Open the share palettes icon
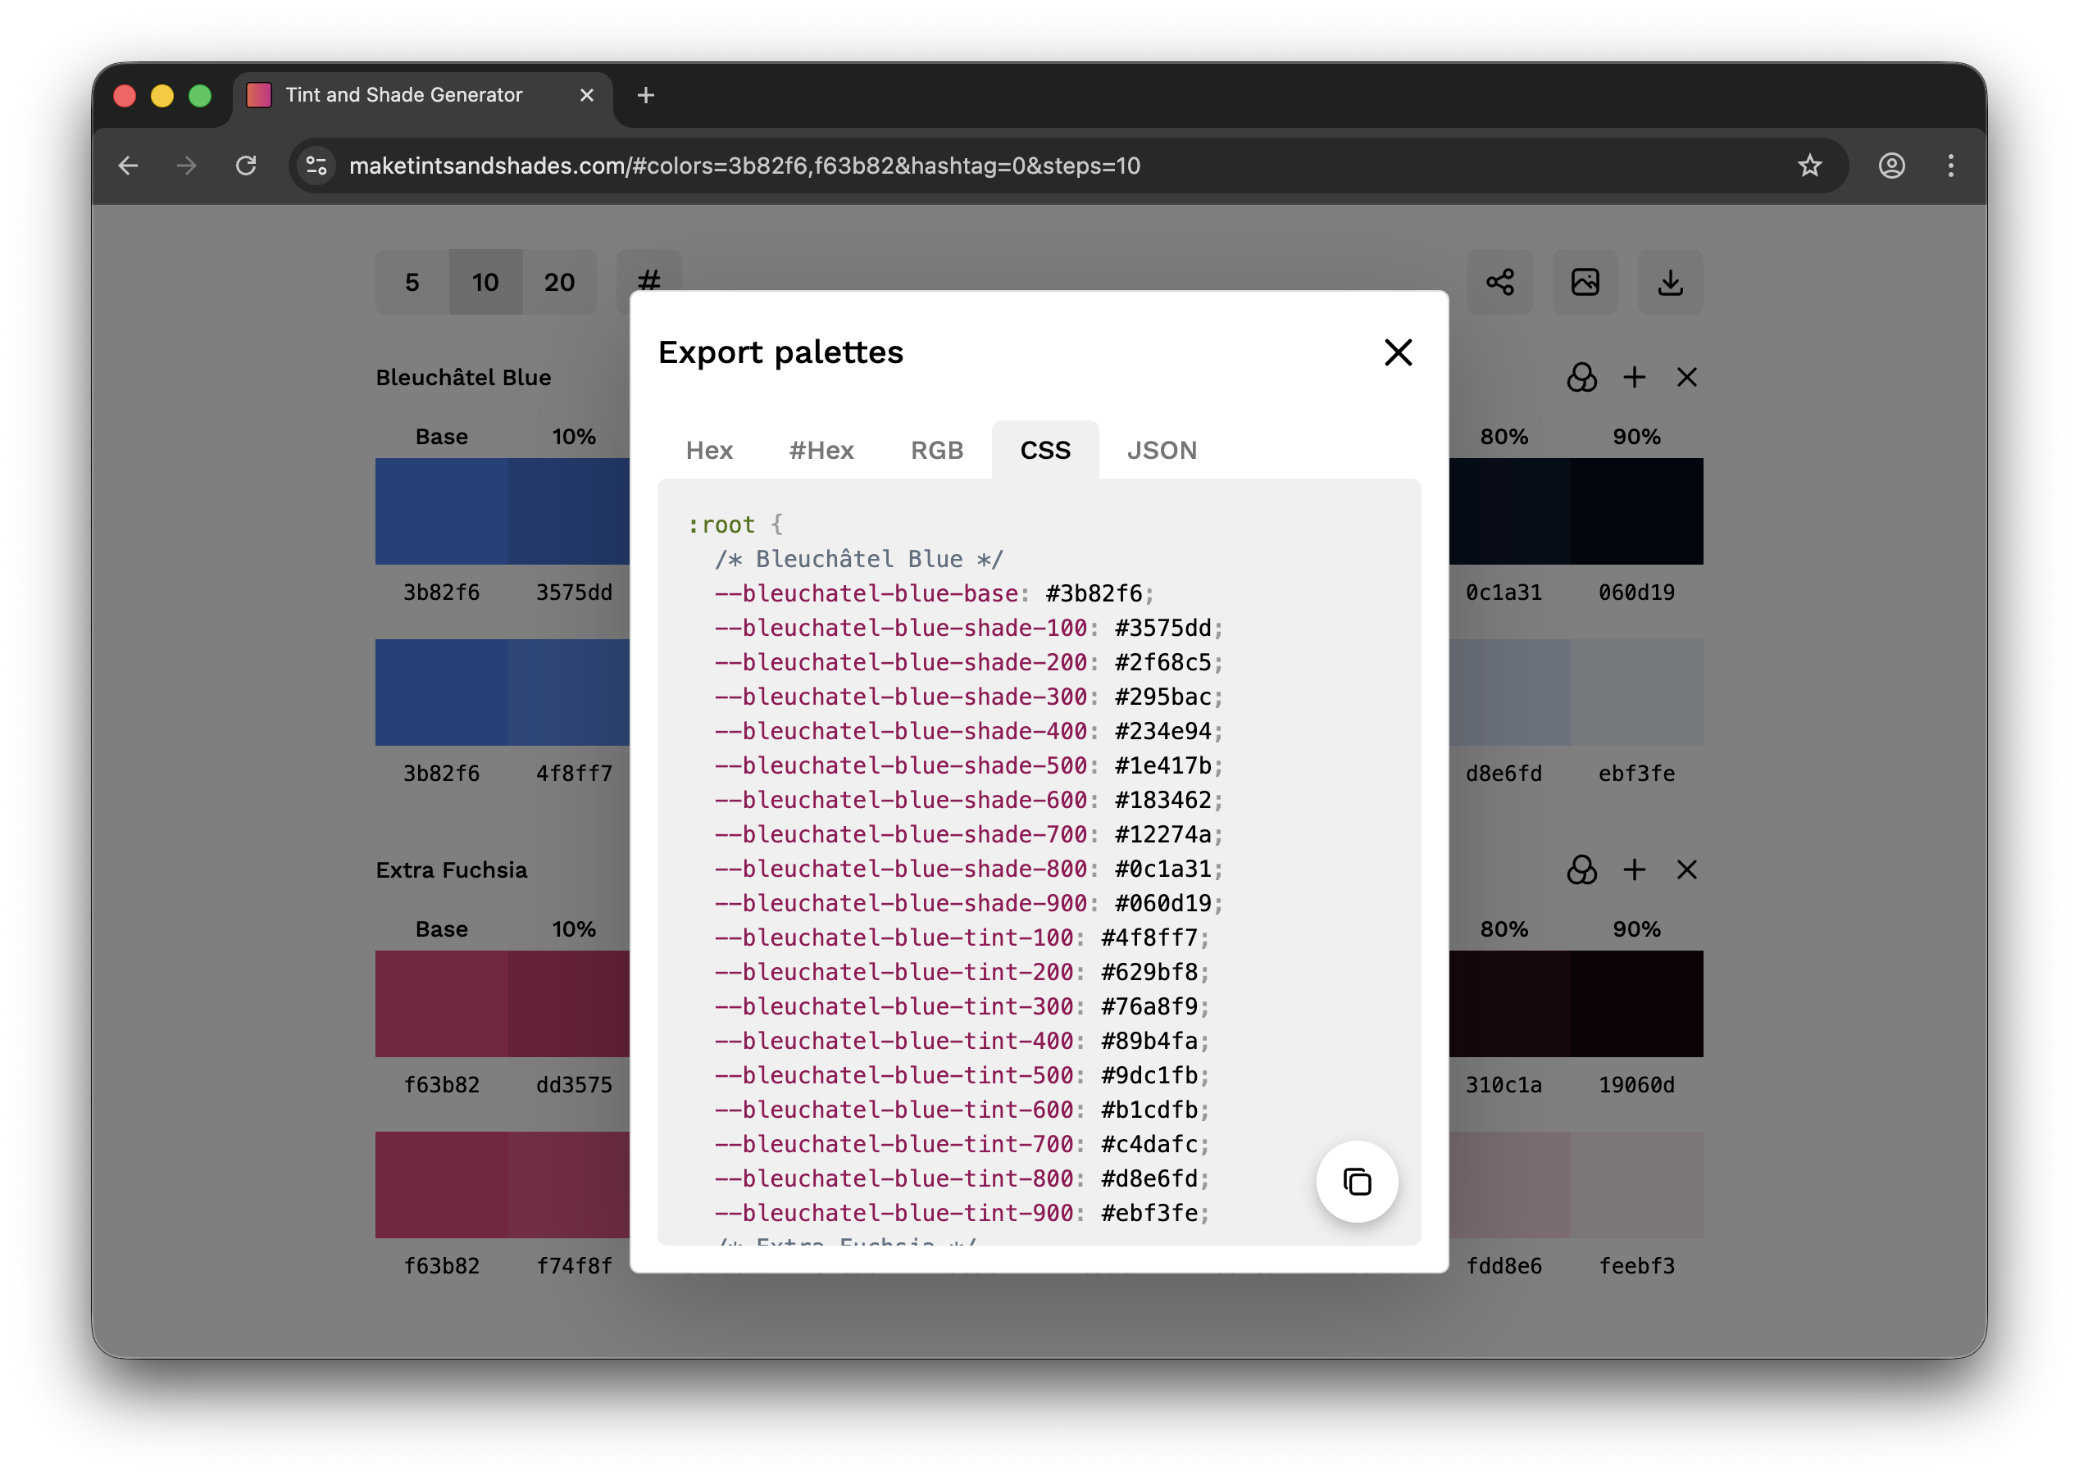 click(1499, 283)
